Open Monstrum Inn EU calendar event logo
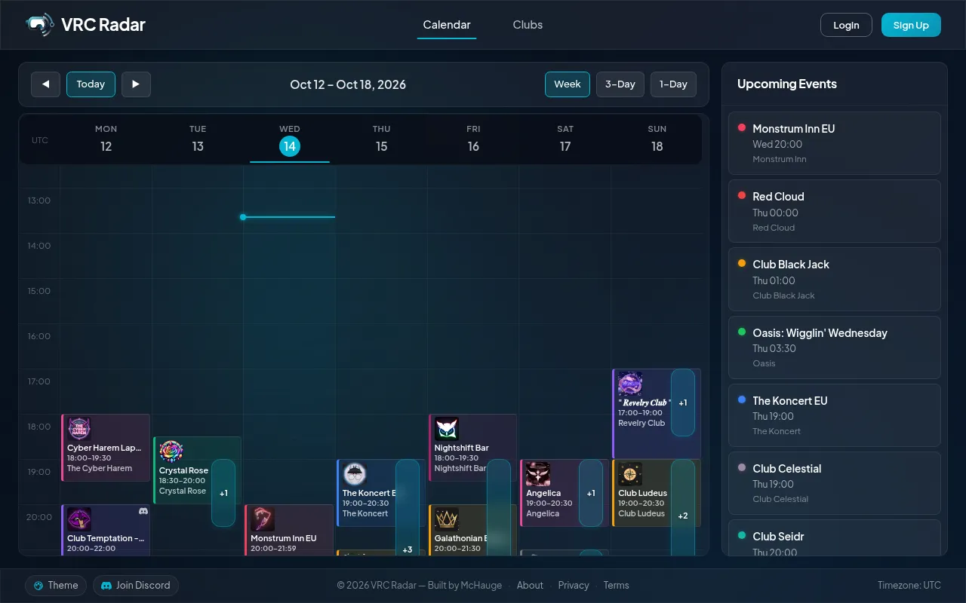 coord(263,520)
